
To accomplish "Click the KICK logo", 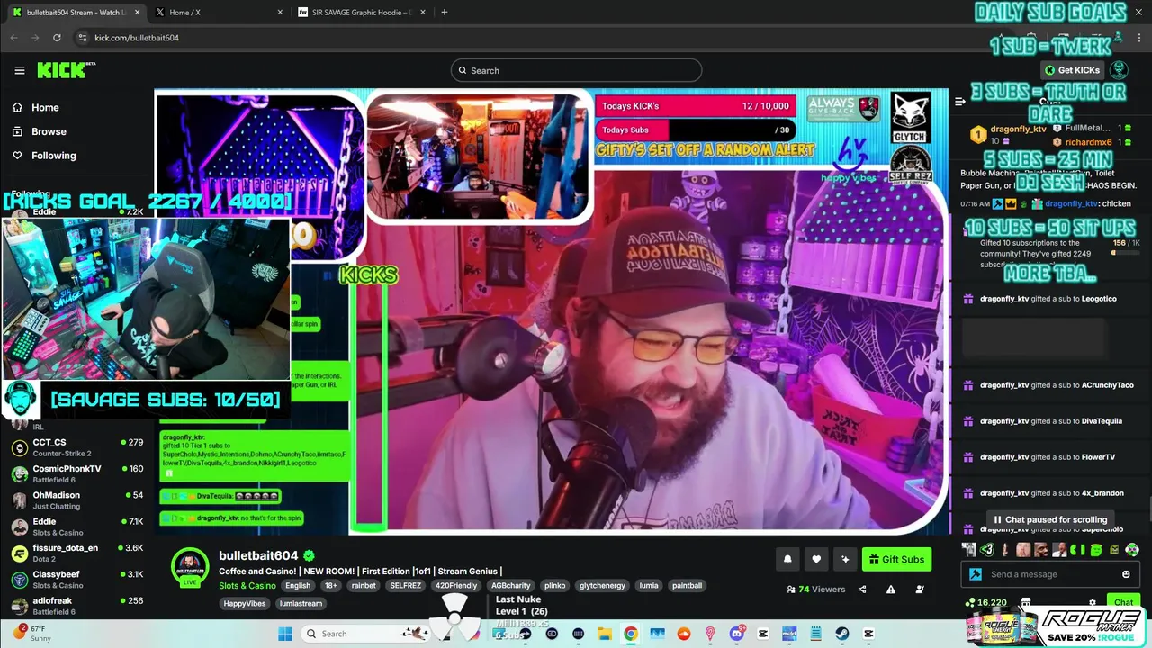I will [x=66, y=70].
